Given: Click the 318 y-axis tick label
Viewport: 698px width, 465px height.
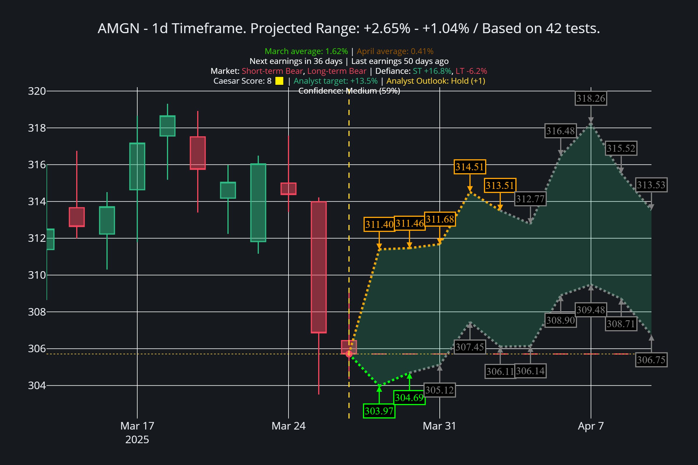Looking at the screenshot, I should (37, 128).
